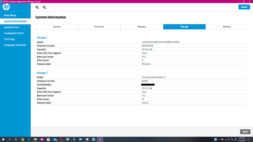Click volume label value Windows
253x142 pixels.
pyautogui.click(x=146, y=64)
